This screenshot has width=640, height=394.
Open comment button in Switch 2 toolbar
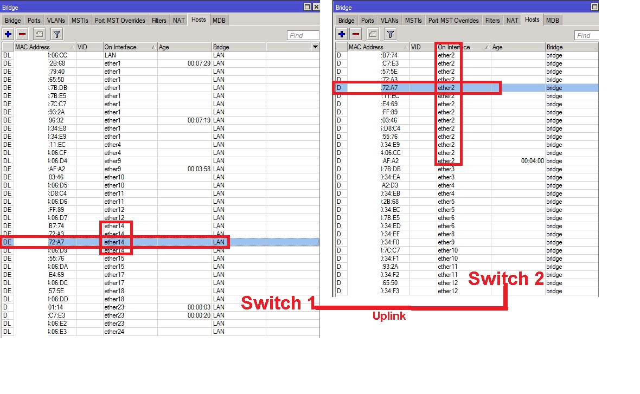coord(373,34)
